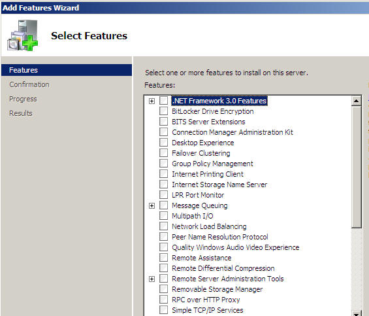Check Removable Storage Manager box

(x=163, y=289)
